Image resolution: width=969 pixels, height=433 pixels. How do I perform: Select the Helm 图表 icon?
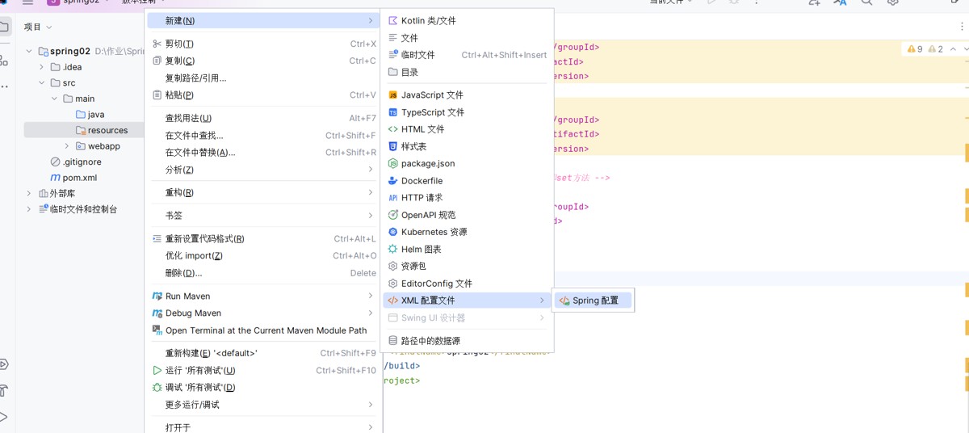(393, 250)
